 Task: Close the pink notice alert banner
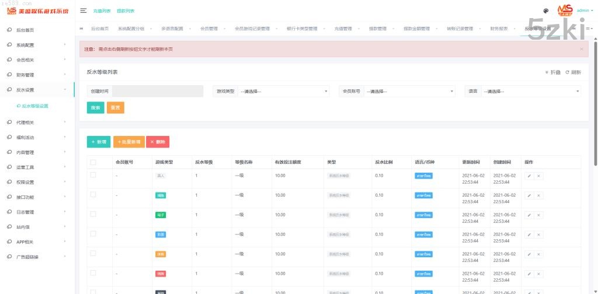pyautogui.click(x=581, y=49)
